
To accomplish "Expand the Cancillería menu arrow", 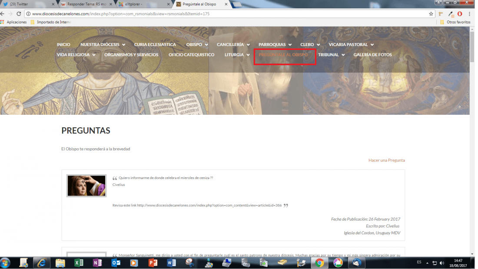I will coord(248,45).
